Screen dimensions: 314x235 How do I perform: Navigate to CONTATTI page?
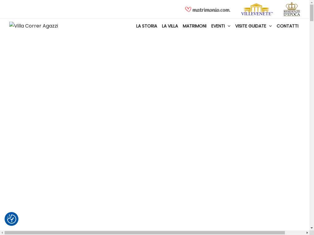coord(287,26)
